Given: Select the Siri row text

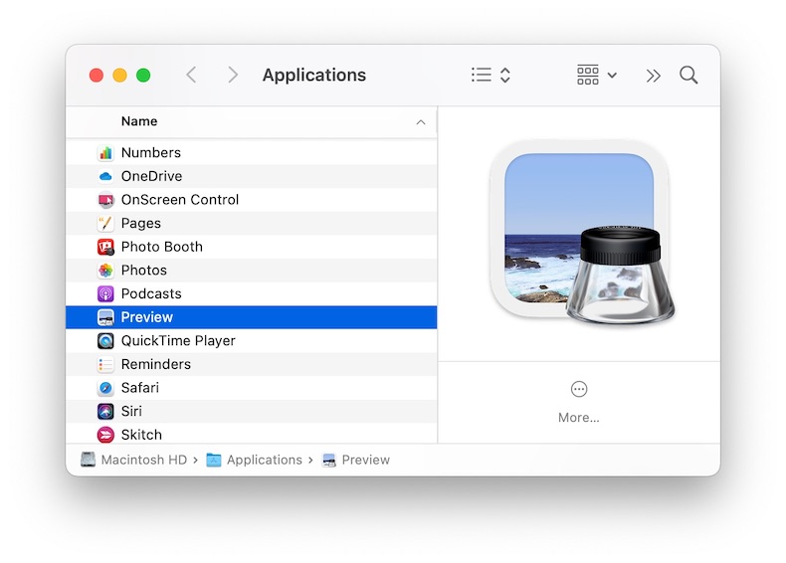Looking at the screenshot, I should click(x=131, y=411).
